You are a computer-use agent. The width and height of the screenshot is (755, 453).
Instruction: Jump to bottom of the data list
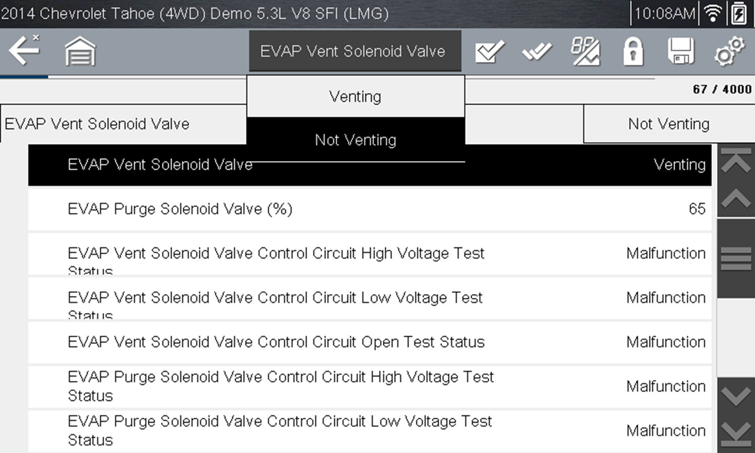tap(736, 433)
